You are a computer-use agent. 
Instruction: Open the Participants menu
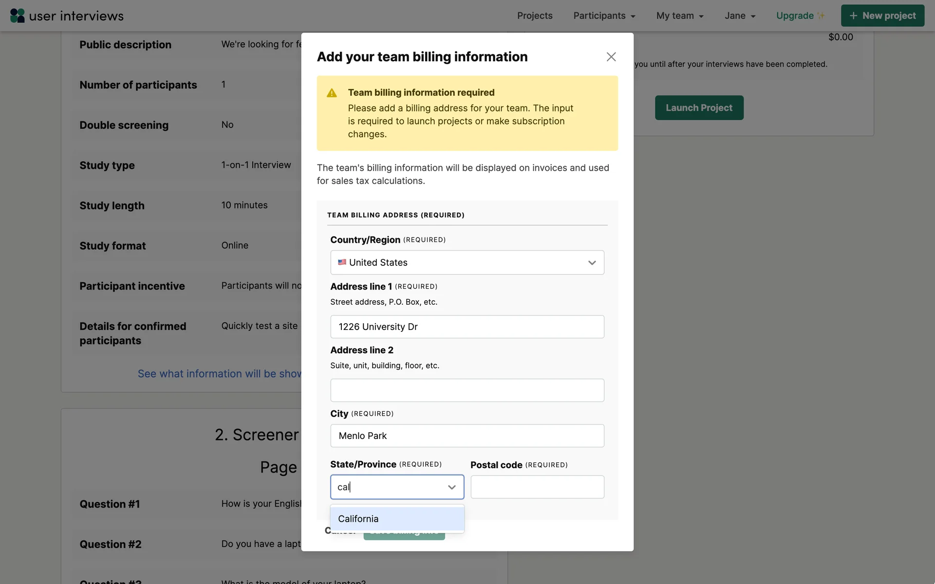[604, 16]
